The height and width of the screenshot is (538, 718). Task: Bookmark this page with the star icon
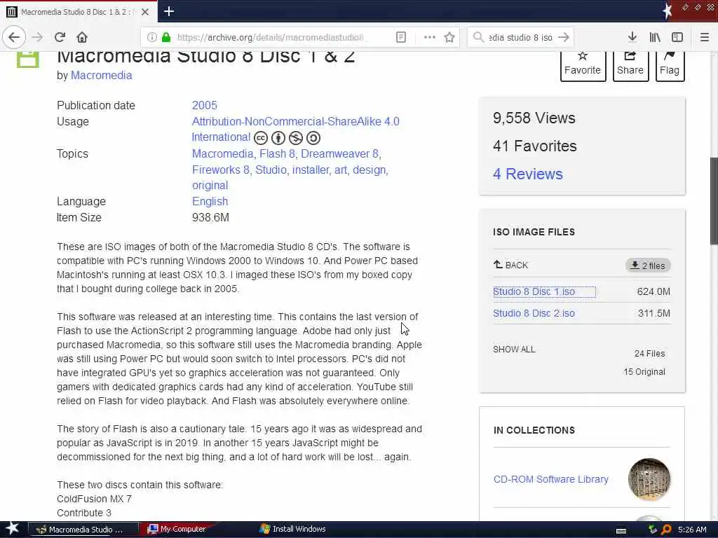coord(449,37)
